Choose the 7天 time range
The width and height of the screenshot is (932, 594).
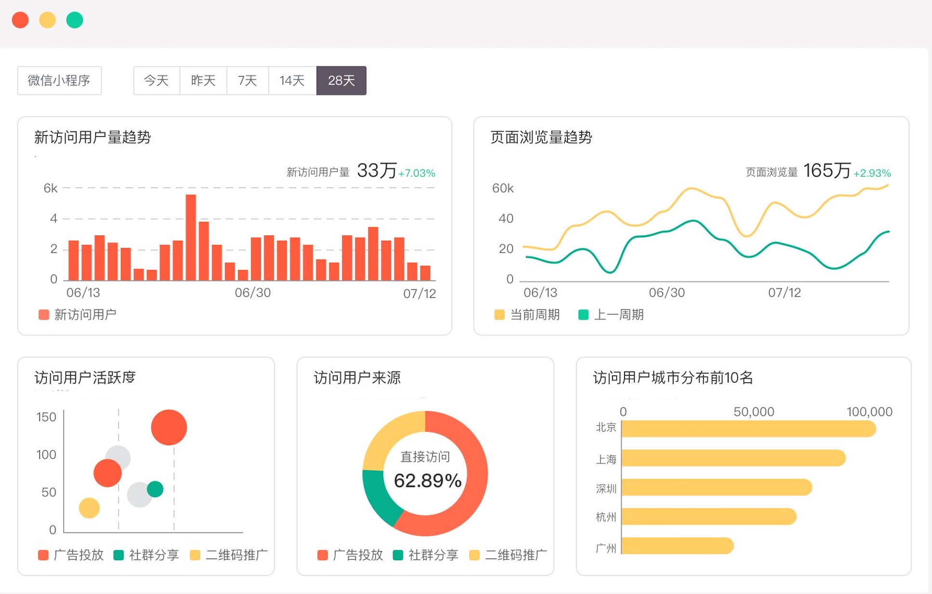247,80
